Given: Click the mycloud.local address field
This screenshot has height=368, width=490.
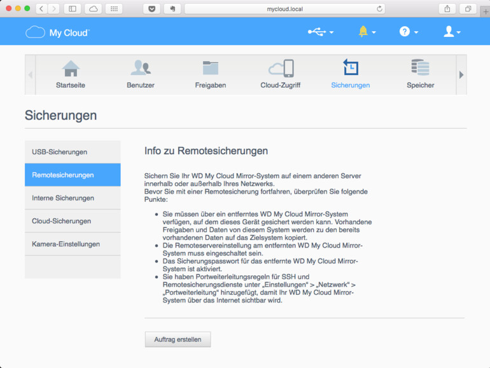Looking at the screenshot, I should (x=284, y=9).
